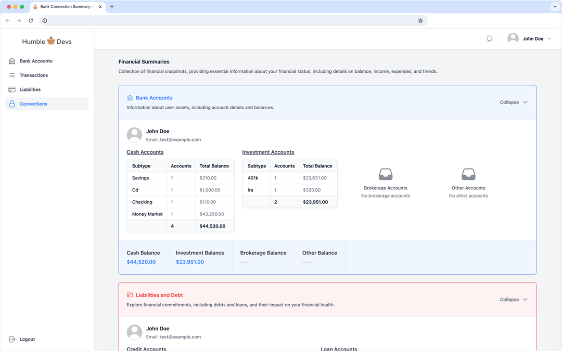Click the Other Accounts empty inbox icon
This screenshot has height=351, width=562.
[468, 174]
